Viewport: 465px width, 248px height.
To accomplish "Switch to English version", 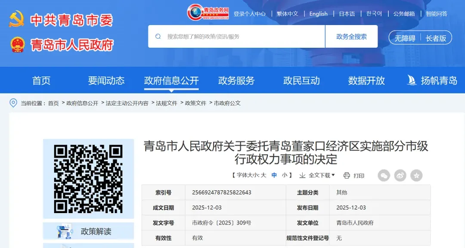I will pyautogui.click(x=319, y=14).
